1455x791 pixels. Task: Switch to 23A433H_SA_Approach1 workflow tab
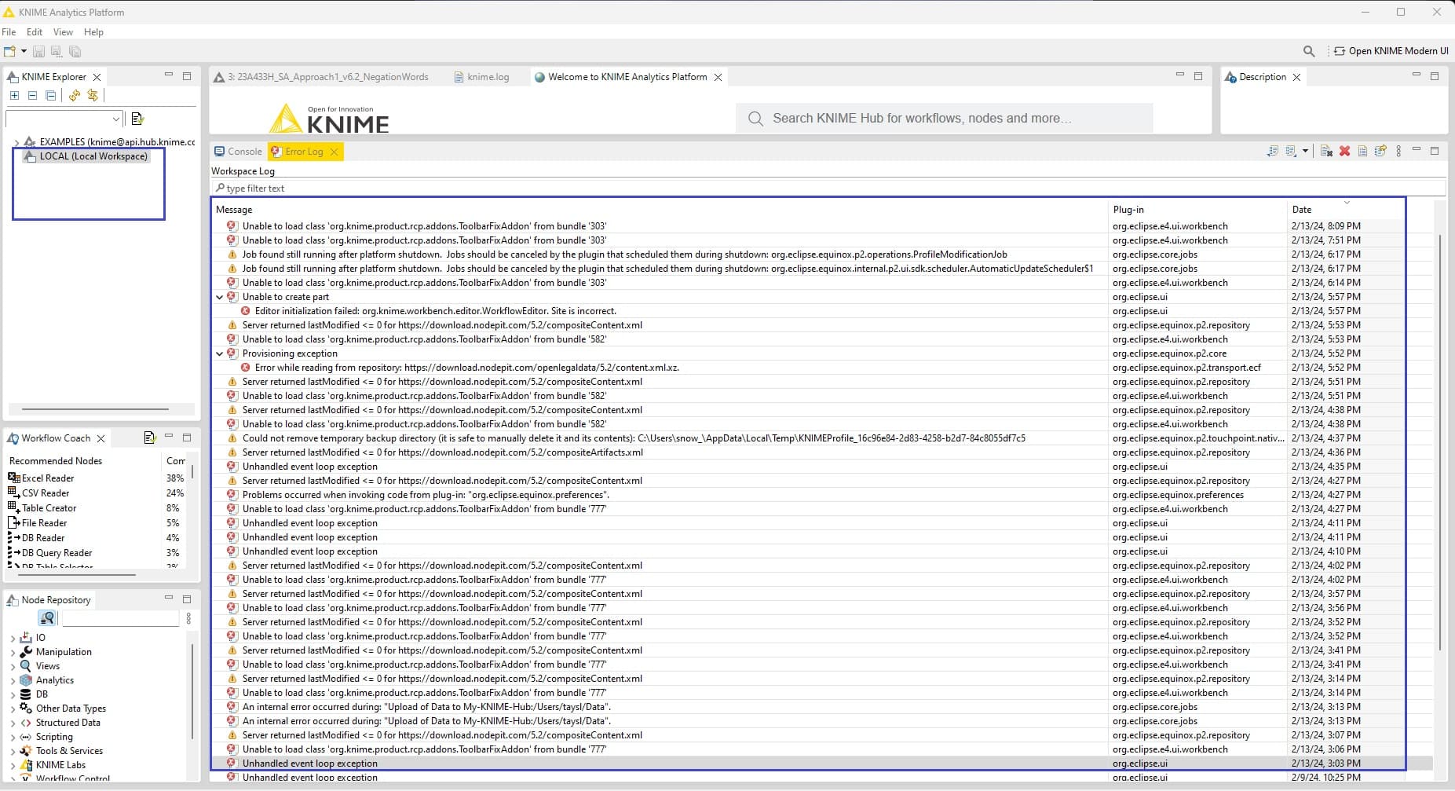[x=321, y=77]
